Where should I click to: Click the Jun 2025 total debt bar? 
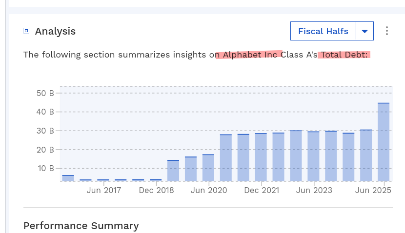[384, 142]
